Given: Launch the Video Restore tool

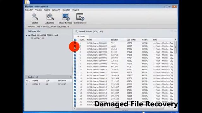Looking at the screenshot, I should coord(80,19).
